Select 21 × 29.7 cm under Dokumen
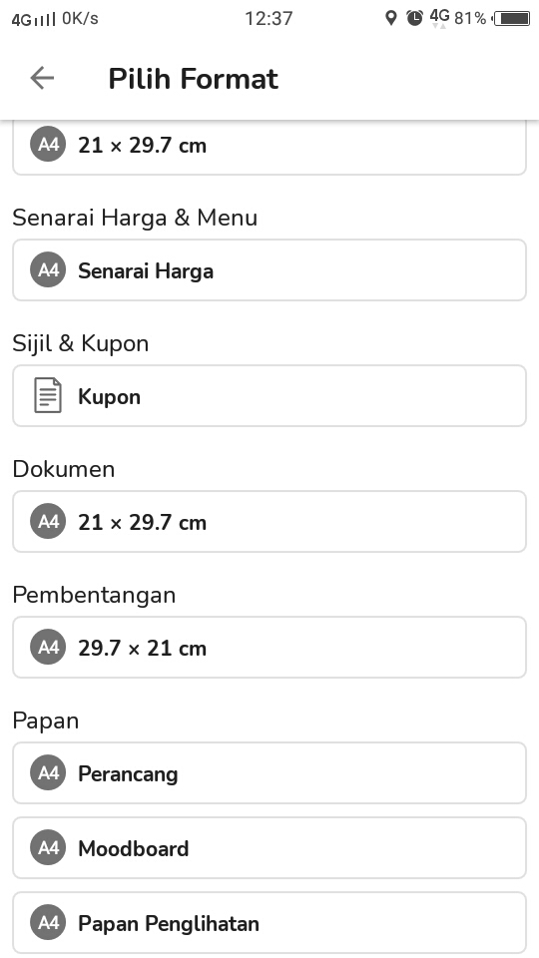This screenshot has height=958, width=539. pos(269,522)
